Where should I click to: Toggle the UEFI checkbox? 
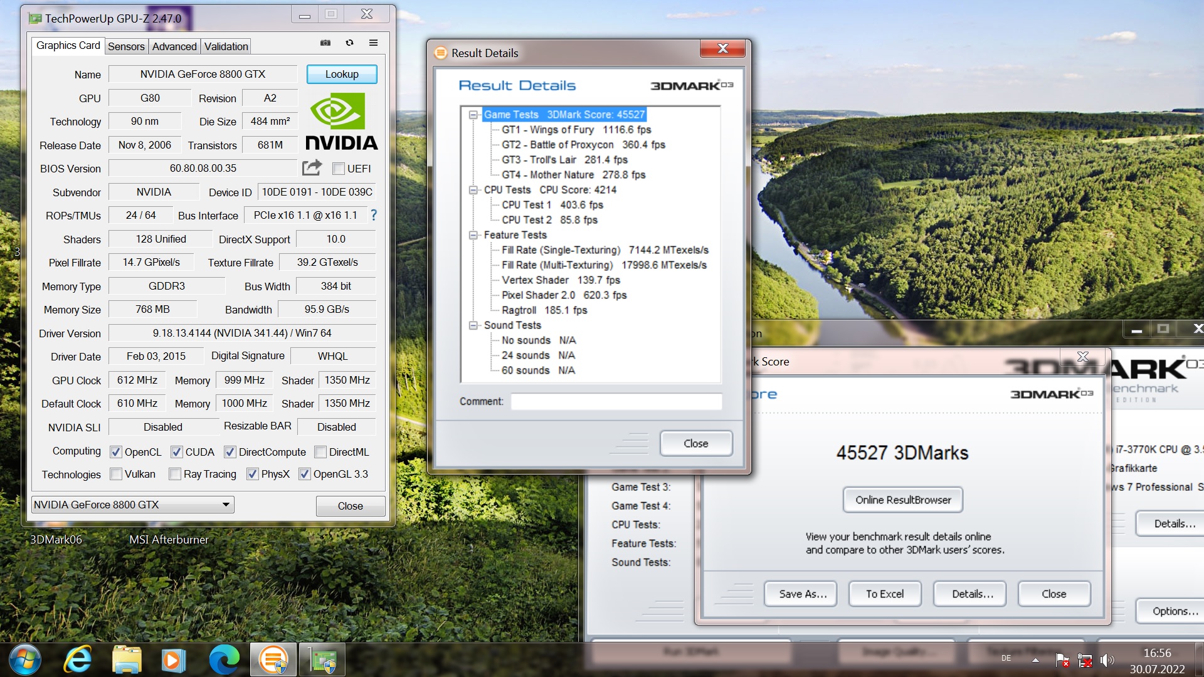pos(339,169)
